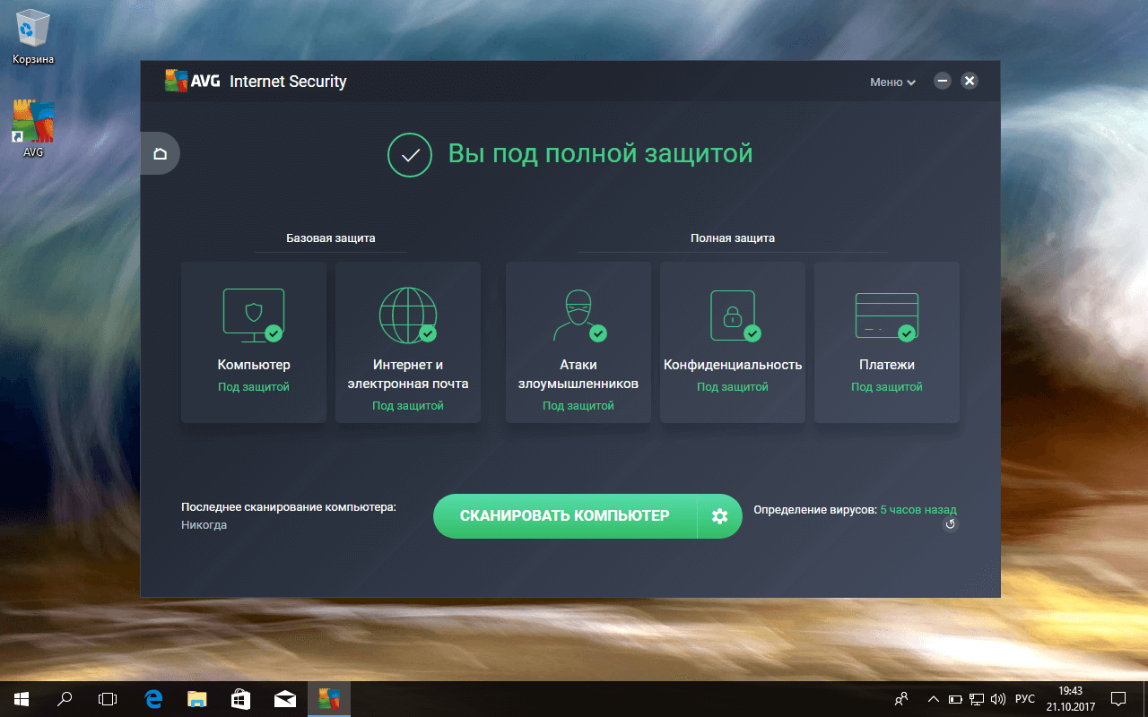The height and width of the screenshot is (717, 1148).
Task: Minimize the AVG Internet Security window
Action: 942,81
